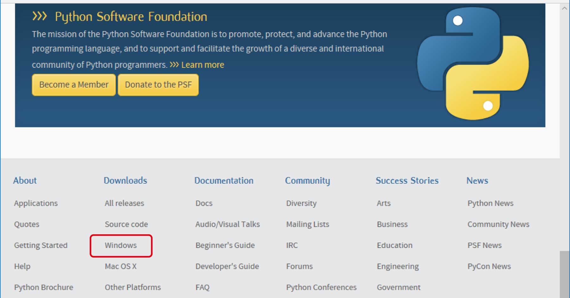Open the Python Conferences link
The image size is (570, 298).
click(x=321, y=287)
